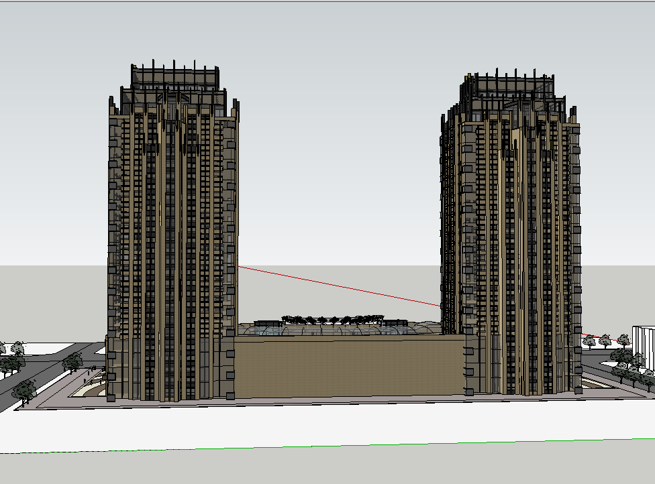Select the rooftop garden trees on podium

[x=332, y=320]
